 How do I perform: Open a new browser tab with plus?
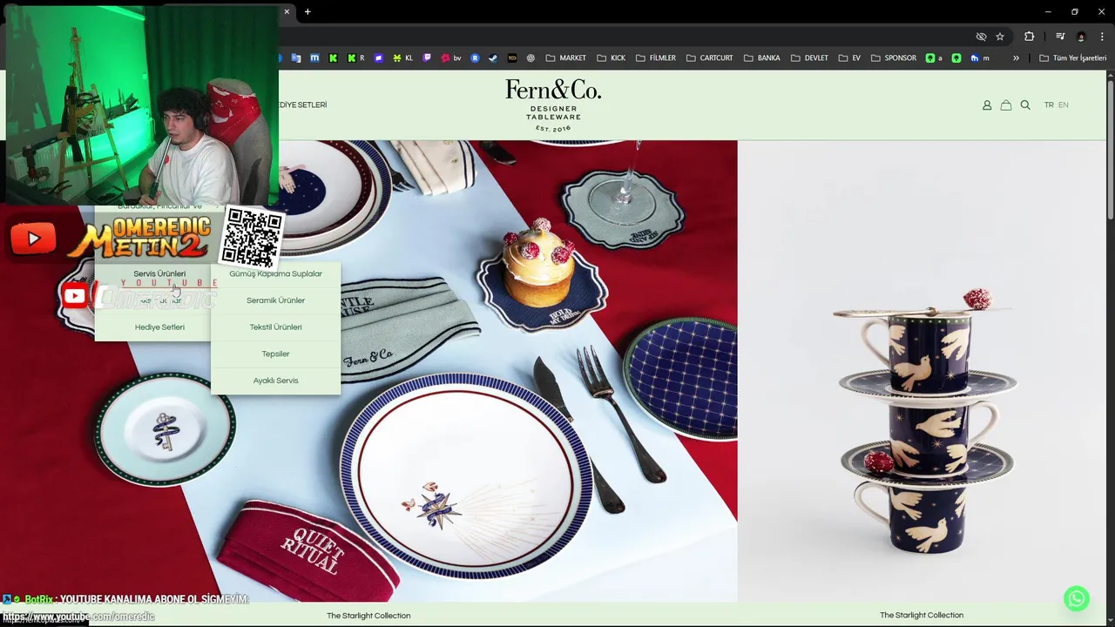(307, 11)
